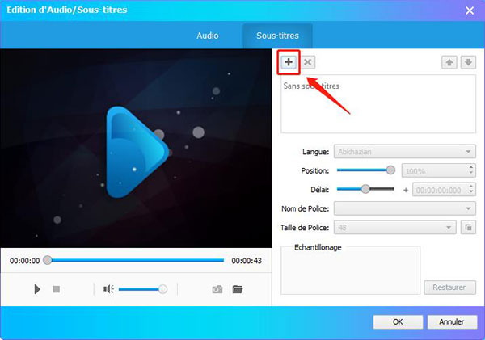Stop the video playback

pos(57,289)
